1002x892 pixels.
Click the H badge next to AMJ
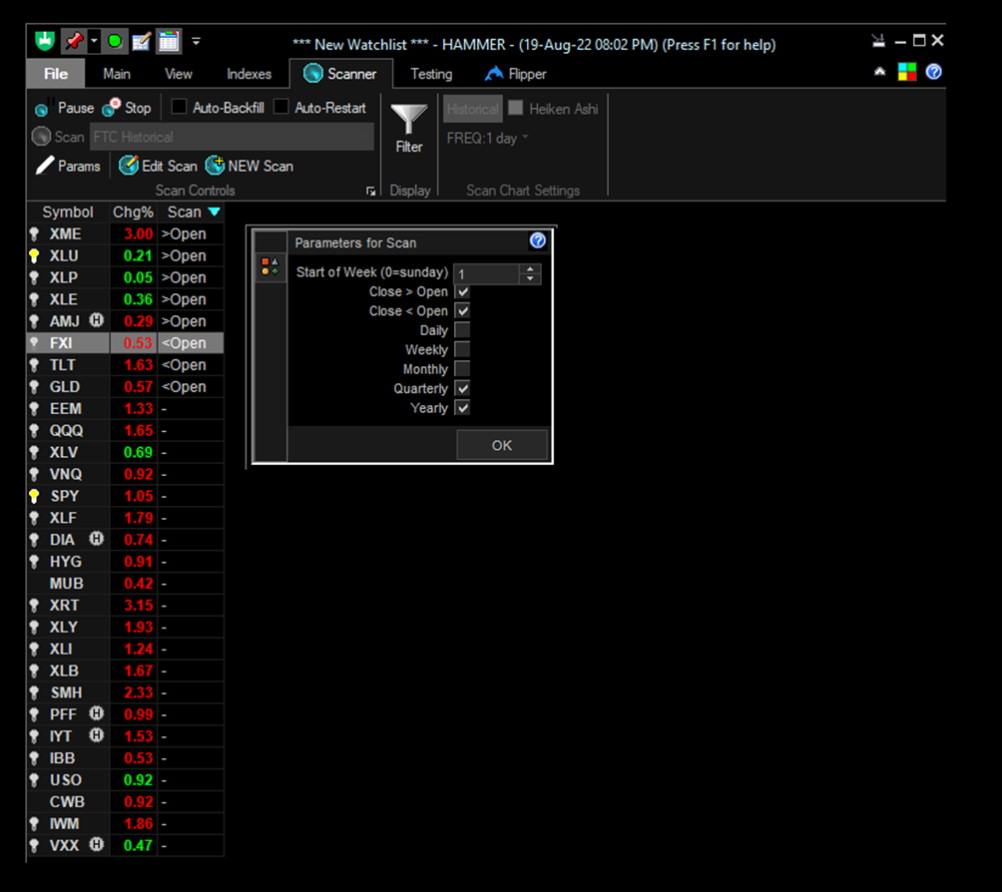pyautogui.click(x=97, y=320)
